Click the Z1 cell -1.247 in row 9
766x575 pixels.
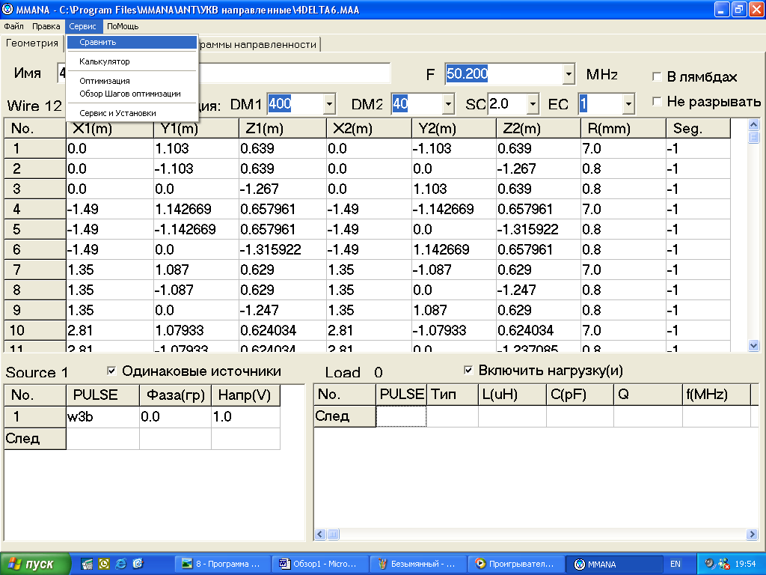[x=282, y=311]
